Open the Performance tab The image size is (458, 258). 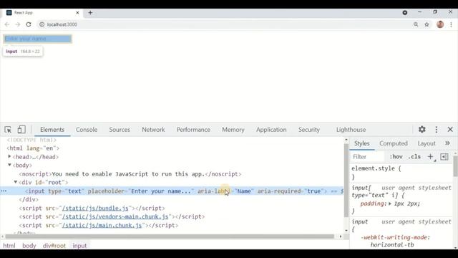[x=193, y=130]
